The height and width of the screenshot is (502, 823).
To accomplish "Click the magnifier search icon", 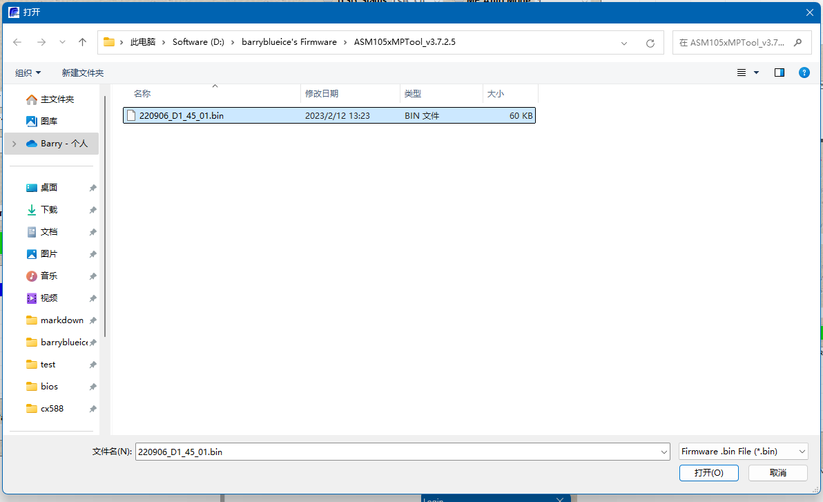I will click(798, 43).
